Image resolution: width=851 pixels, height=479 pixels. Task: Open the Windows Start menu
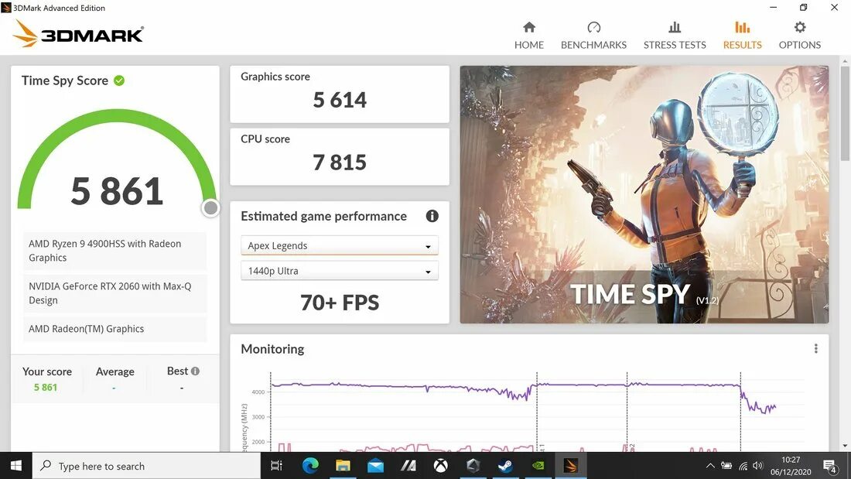tap(15, 466)
